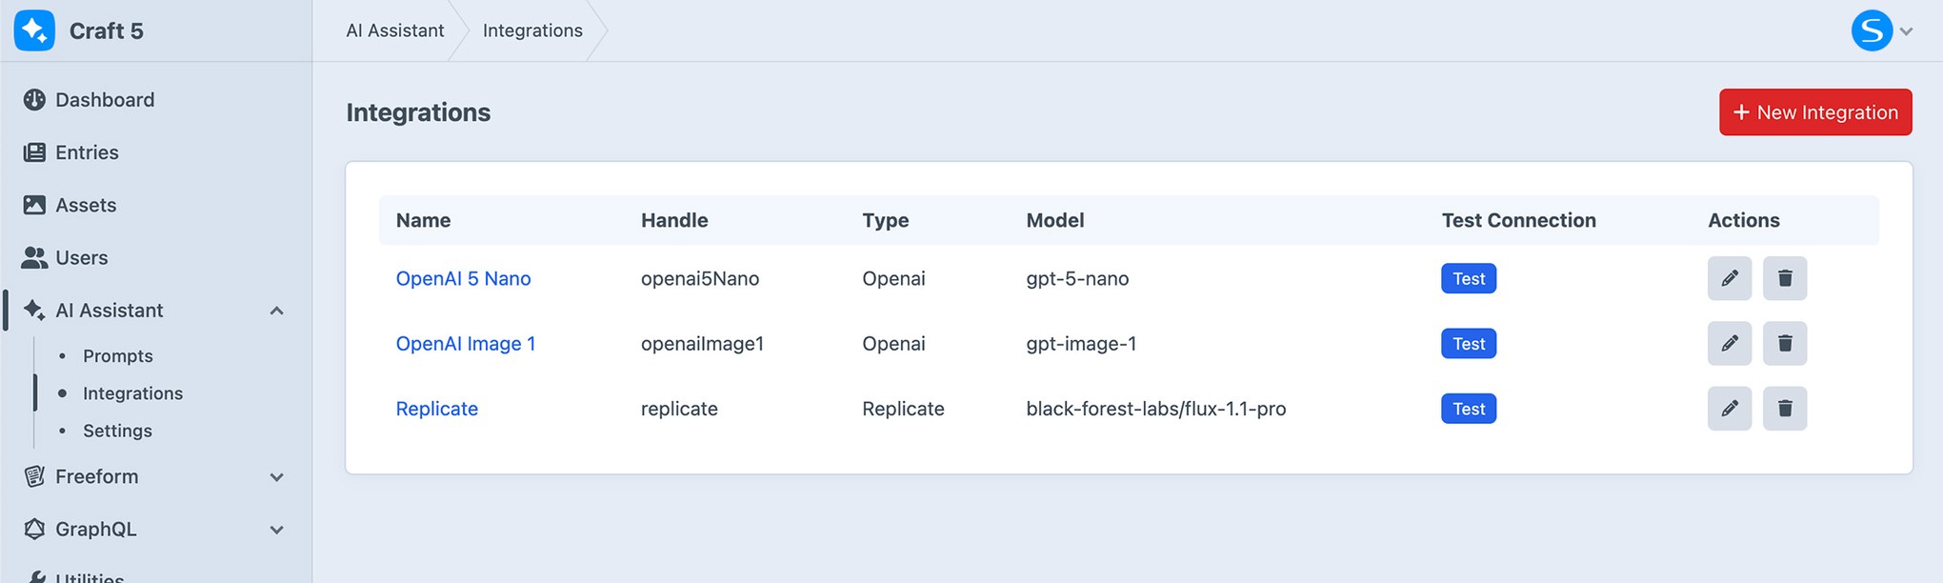Click the New Integration button
This screenshot has height=583, width=1943.
pyautogui.click(x=1815, y=112)
